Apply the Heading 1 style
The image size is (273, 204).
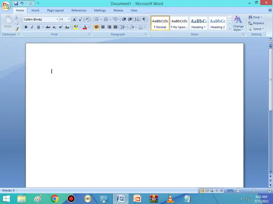[198, 23]
